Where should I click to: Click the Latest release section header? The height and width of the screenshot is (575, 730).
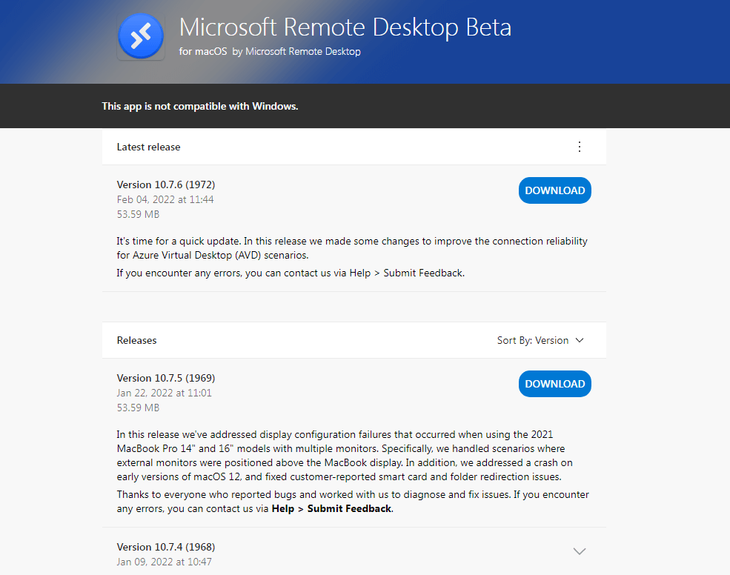tap(148, 147)
